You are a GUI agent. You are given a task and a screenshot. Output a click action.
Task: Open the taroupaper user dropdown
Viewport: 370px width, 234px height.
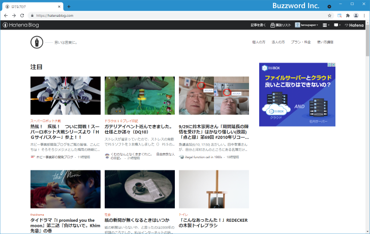coord(306,25)
